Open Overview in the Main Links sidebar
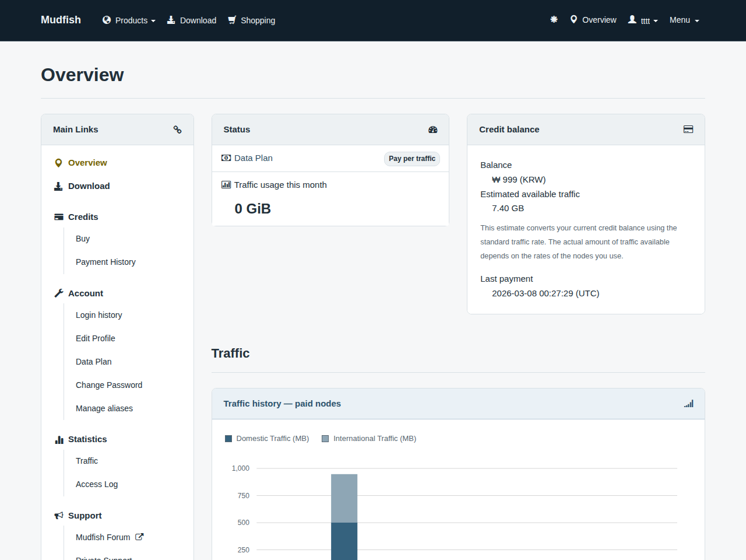Screen dimensions: 746x560 tap(87, 163)
